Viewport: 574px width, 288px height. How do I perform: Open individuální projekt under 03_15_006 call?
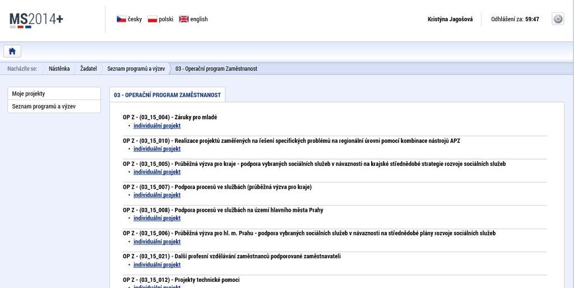157,241
